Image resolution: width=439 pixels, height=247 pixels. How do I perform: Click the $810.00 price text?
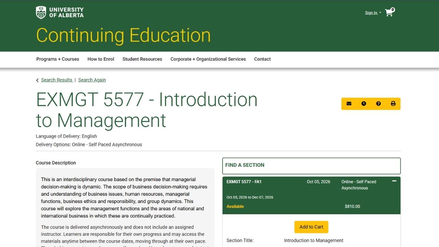coord(352,207)
